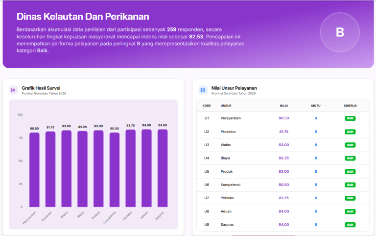Click the U1 code cell
This screenshot has height=236, width=376.
click(207, 118)
